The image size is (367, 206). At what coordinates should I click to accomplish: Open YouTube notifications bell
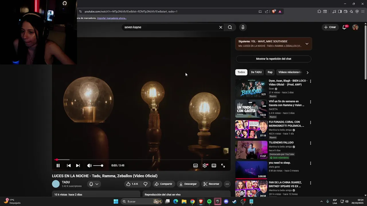point(345,27)
